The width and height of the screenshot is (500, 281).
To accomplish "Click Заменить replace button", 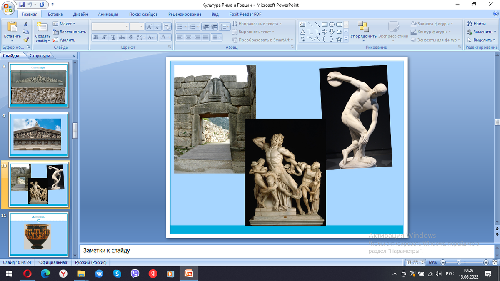I will tap(481, 32).
